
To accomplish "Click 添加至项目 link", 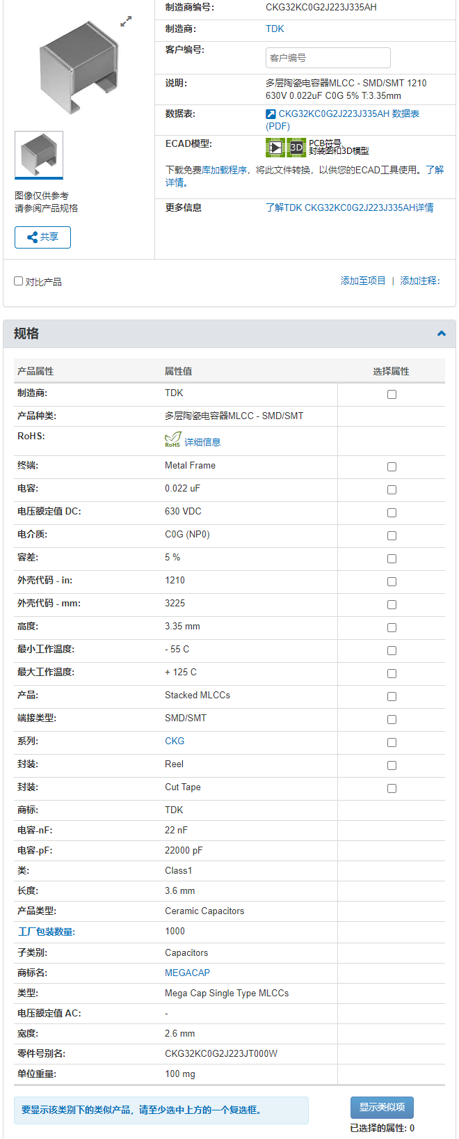I will pyautogui.click(x=363, y=281).
